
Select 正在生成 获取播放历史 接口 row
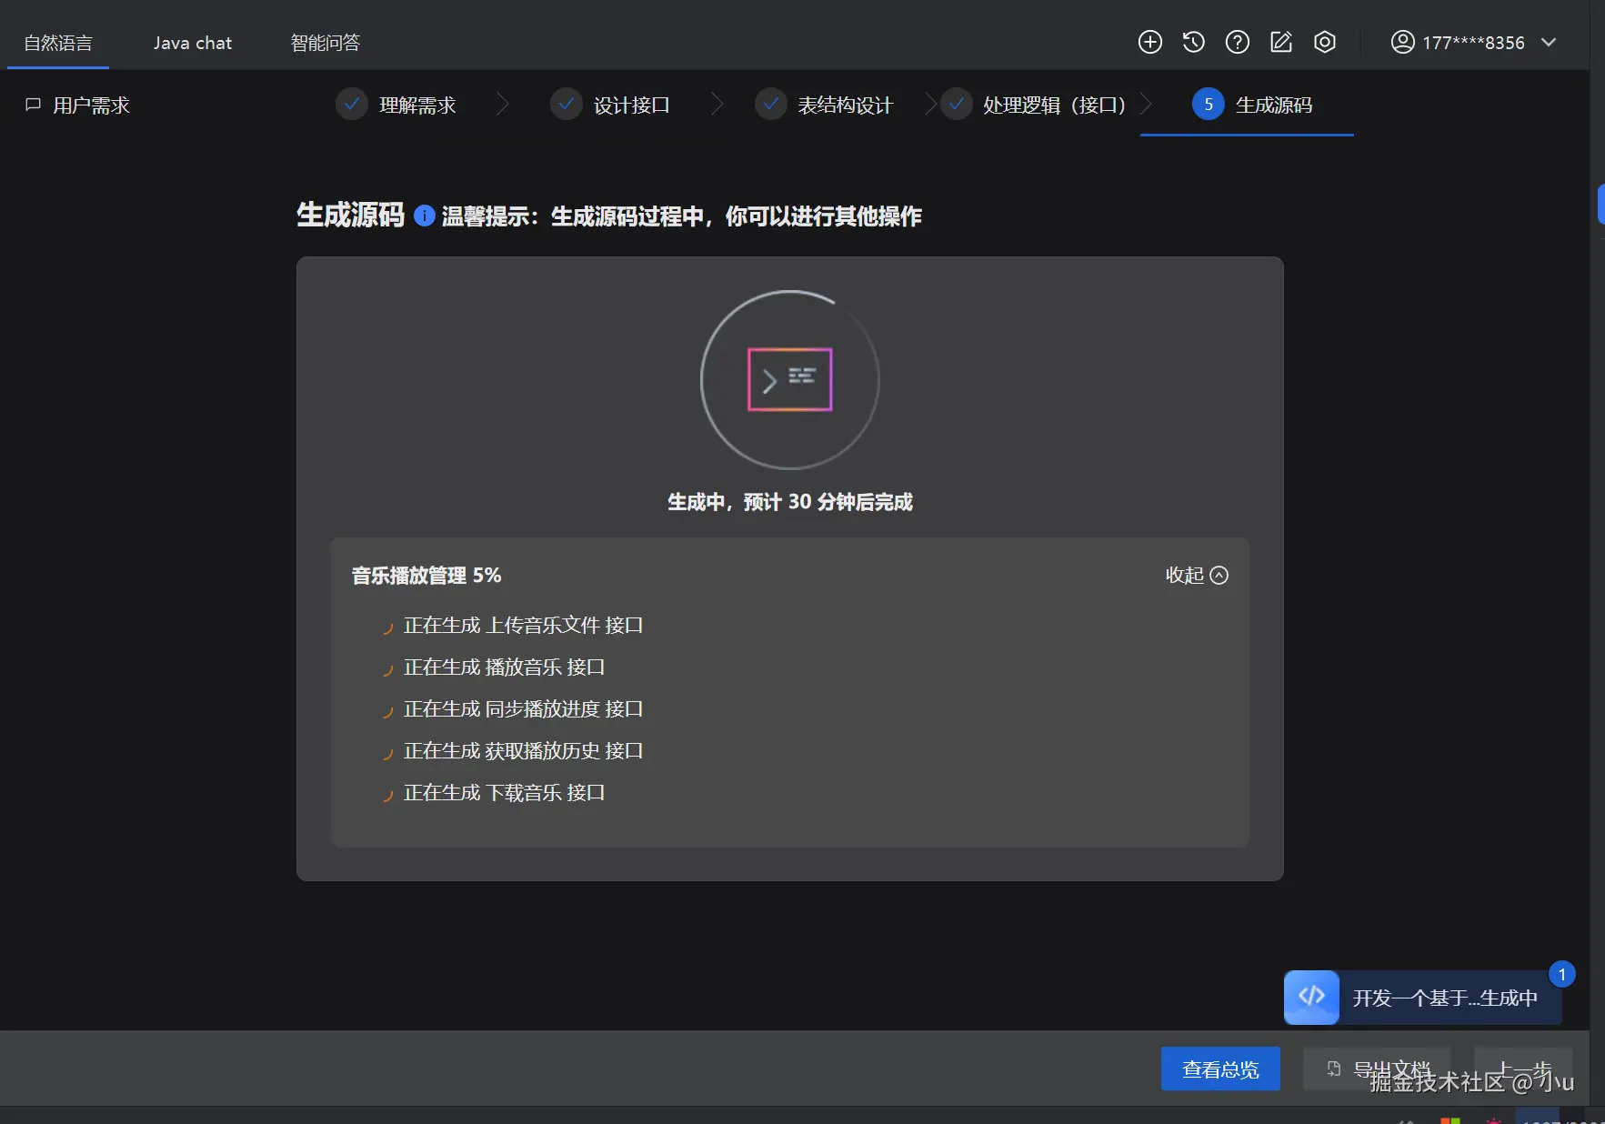click(x=523, y=751)
